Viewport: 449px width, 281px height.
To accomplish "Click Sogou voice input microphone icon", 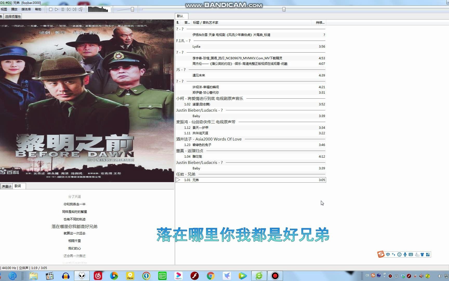I will point(405,254).
